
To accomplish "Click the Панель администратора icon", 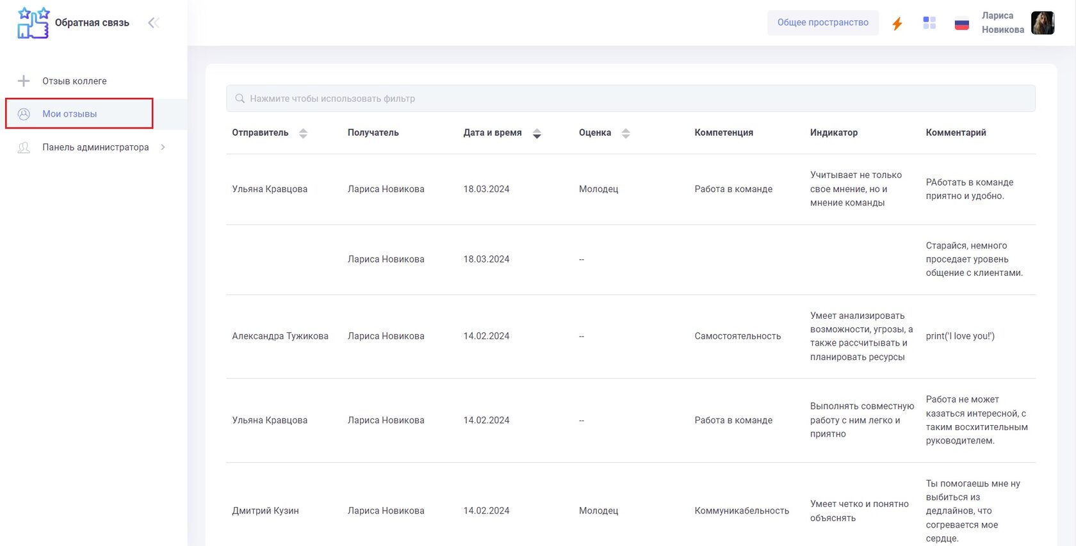I will [x=24, y=147].
